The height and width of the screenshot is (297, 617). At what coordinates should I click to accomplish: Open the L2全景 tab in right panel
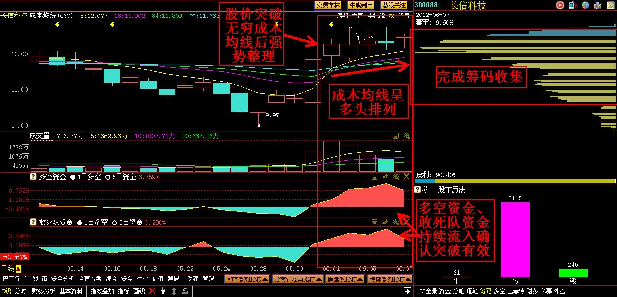[x=429, y=291]
